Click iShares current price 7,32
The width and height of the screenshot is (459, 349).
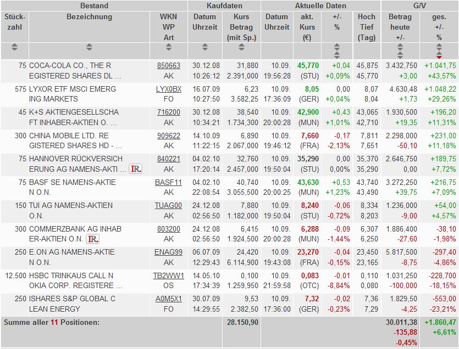point(312,299)
